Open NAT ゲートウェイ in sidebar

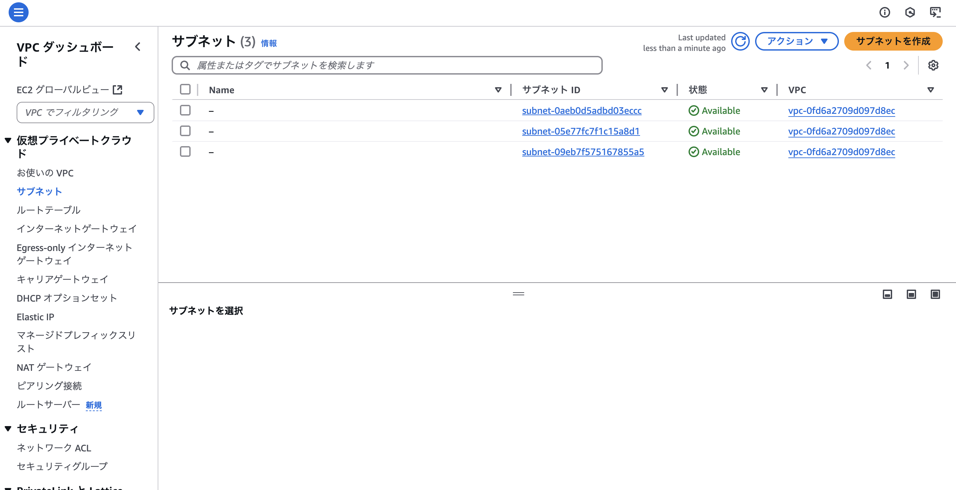(54, 367)
